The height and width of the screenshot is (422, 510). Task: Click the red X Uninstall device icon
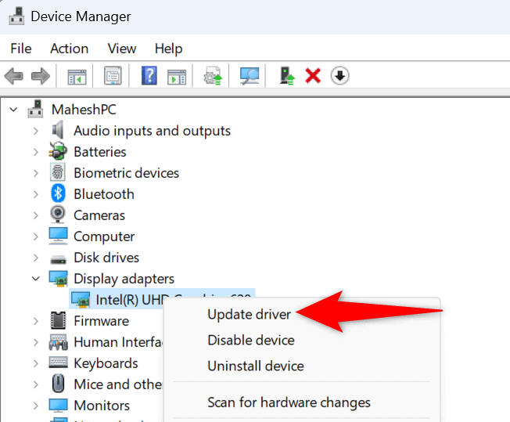tap(313, 76)
